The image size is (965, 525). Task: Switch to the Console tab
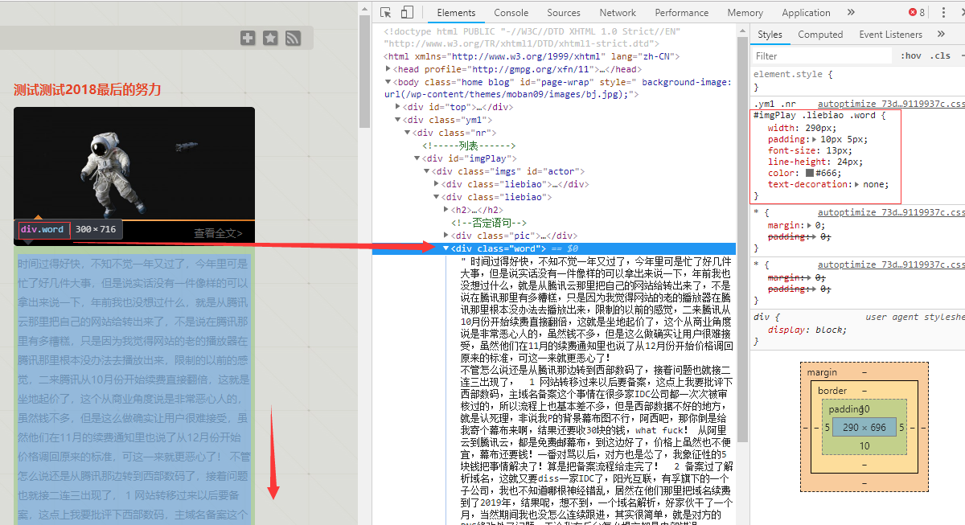click(x=511, y=12)
